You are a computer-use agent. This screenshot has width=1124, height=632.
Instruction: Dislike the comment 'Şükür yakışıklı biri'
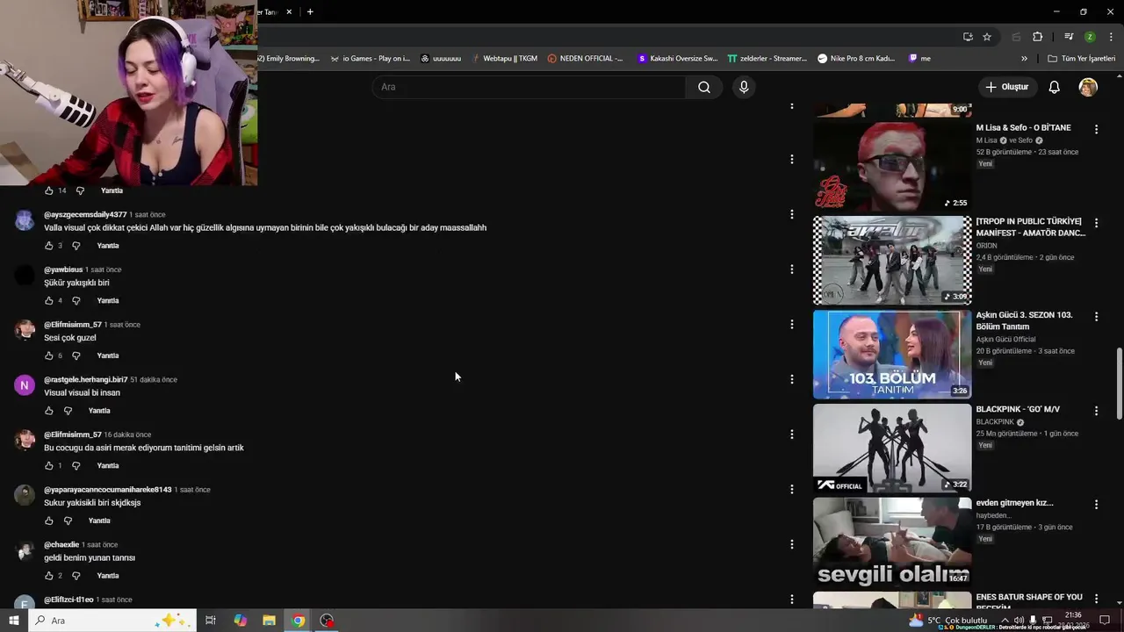[x=76, y=301]
